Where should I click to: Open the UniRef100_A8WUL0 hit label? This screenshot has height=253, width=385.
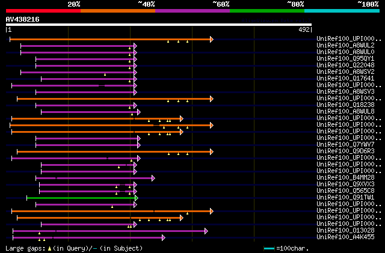(345, 52)
